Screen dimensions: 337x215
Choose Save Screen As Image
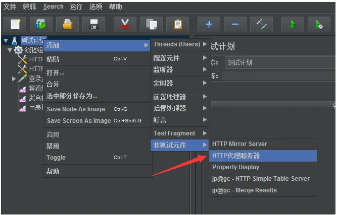pyautogui.click(x=97, y=120)
